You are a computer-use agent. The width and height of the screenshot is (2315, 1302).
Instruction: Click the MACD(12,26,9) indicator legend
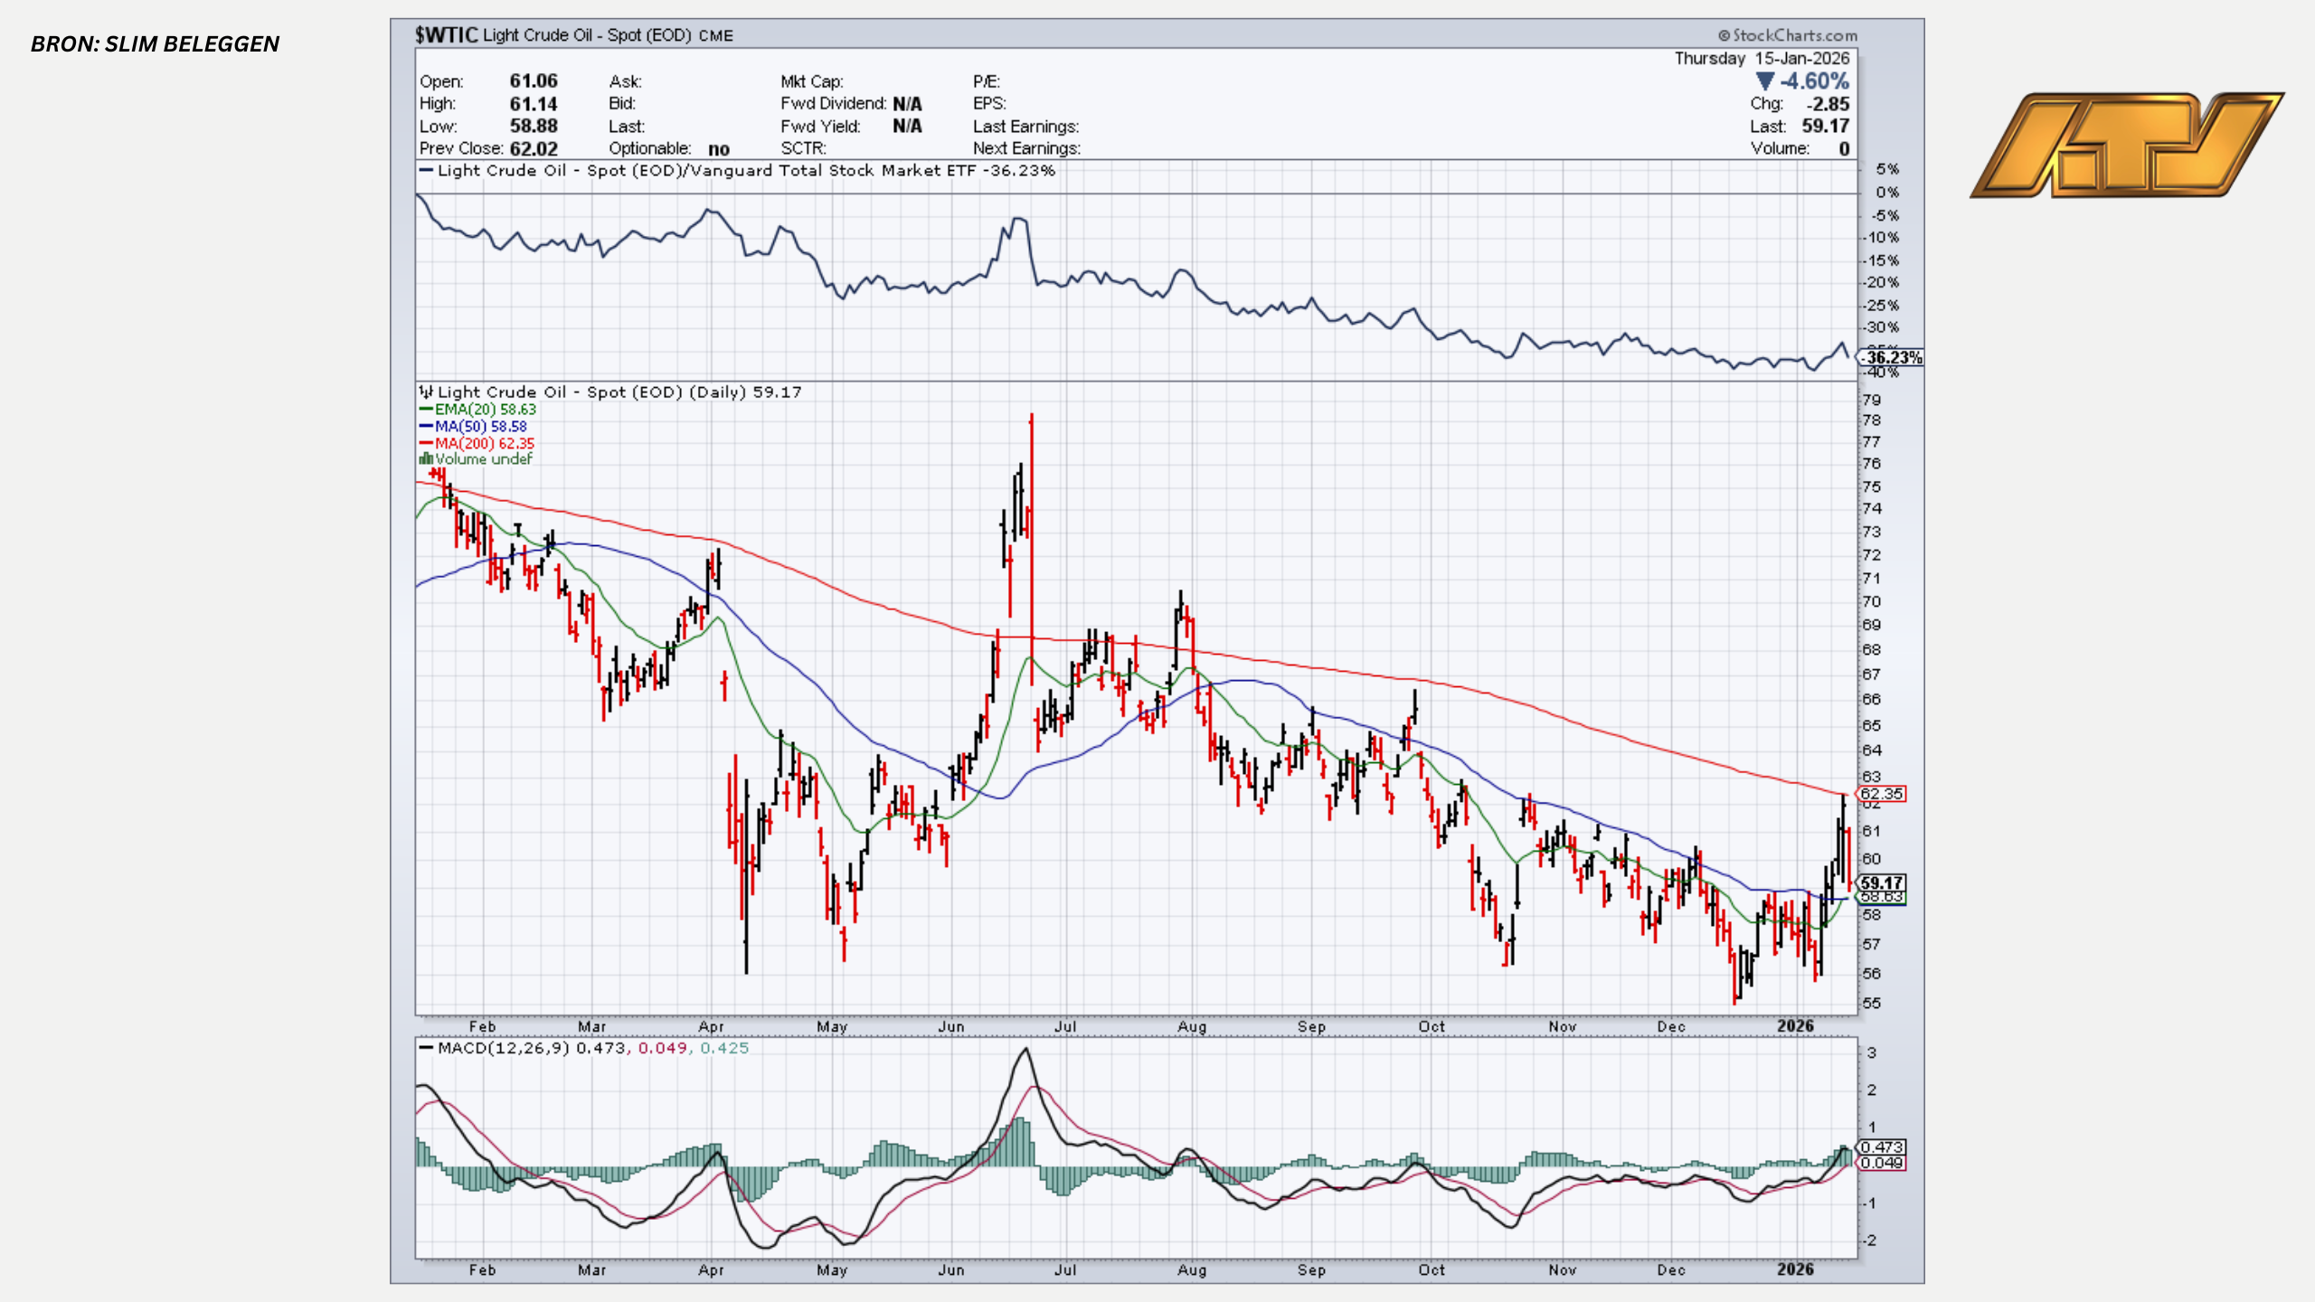(503, 1048)
